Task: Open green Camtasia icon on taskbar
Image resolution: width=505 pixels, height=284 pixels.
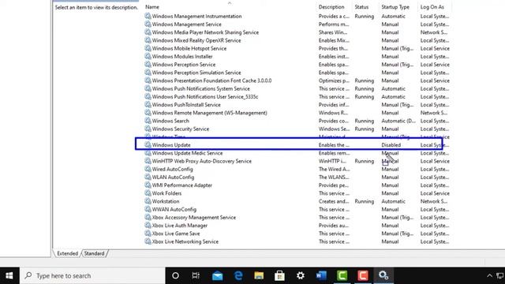Action: 342,275
